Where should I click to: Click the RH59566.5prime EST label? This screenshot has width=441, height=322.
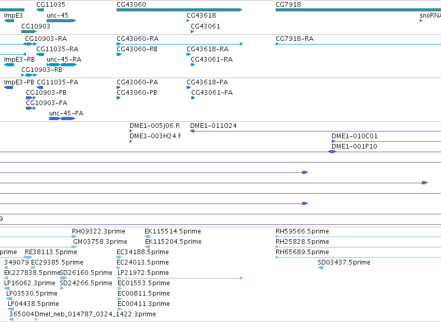click(x=302, y=231)
